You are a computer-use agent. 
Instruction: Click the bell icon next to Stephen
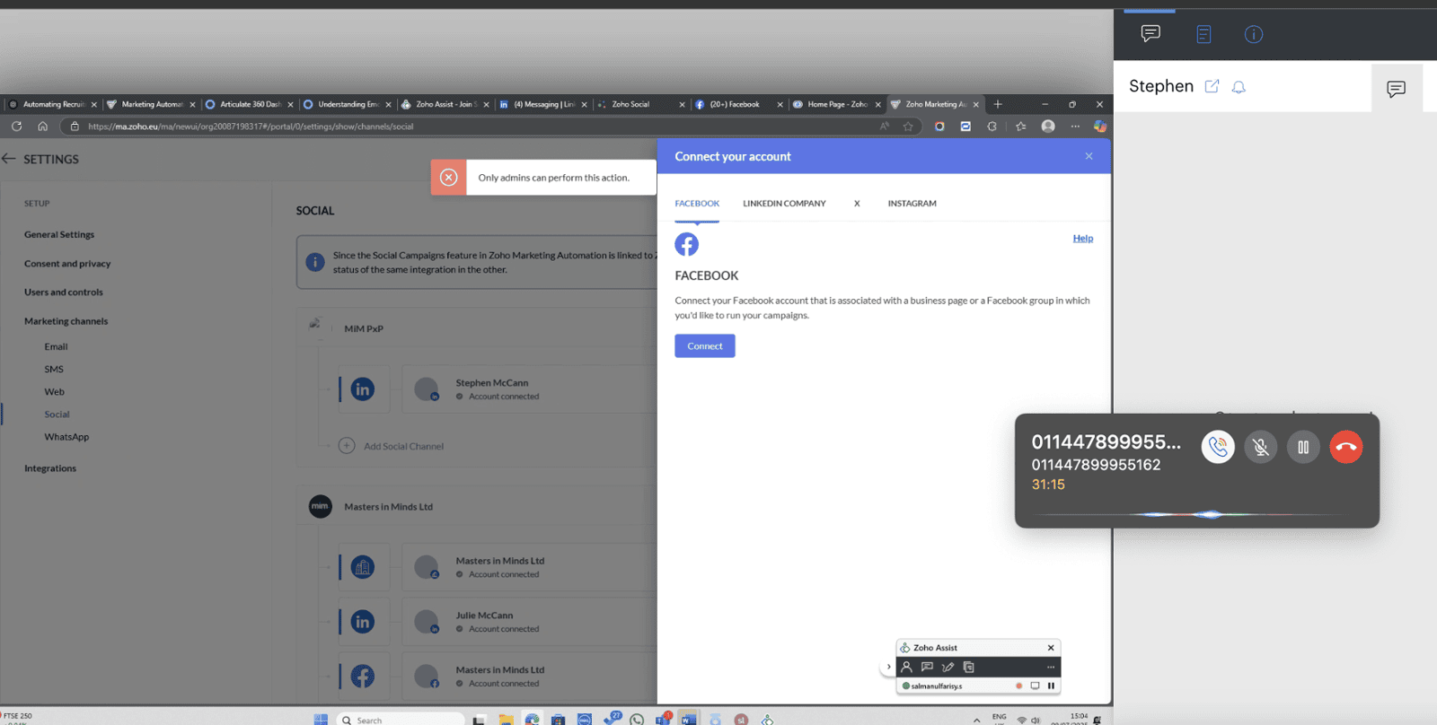click(1239, 87)
